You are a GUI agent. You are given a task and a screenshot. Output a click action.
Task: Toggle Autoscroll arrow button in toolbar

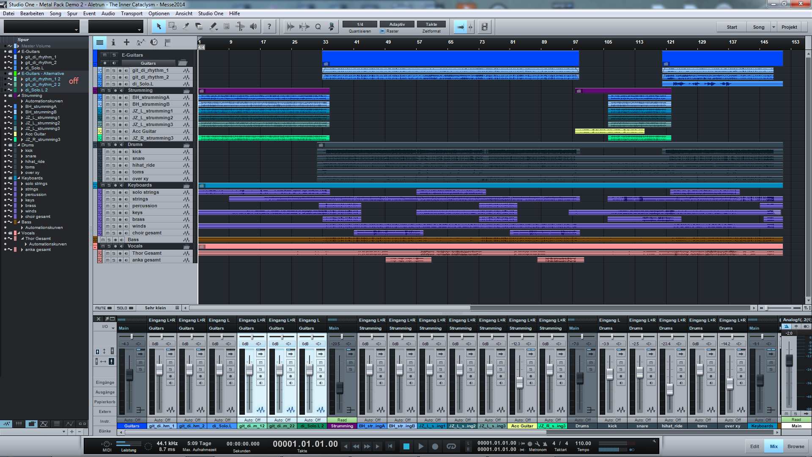point(460,27)
